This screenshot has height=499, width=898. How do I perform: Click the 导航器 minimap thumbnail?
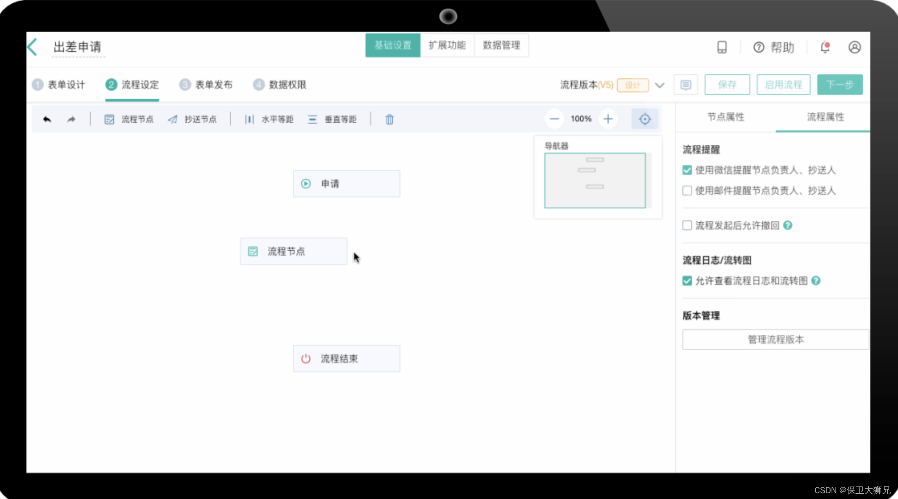[x=595, y=181]
